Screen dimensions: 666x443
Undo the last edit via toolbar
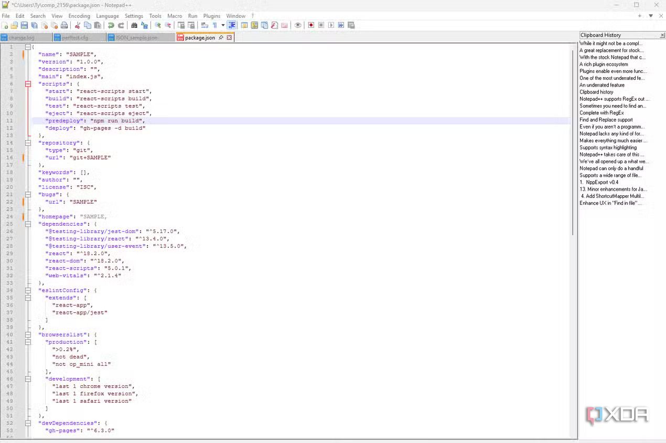pyautogui.click(x=111, y=25)
